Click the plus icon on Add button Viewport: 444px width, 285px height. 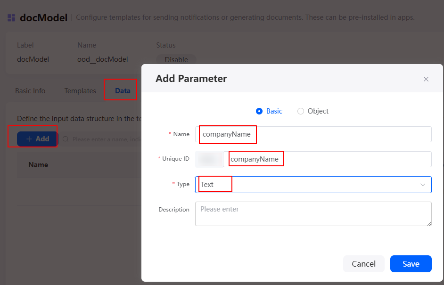point(29,139)
